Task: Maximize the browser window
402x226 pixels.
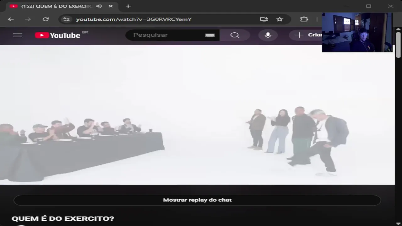Action: pos(368,6)
